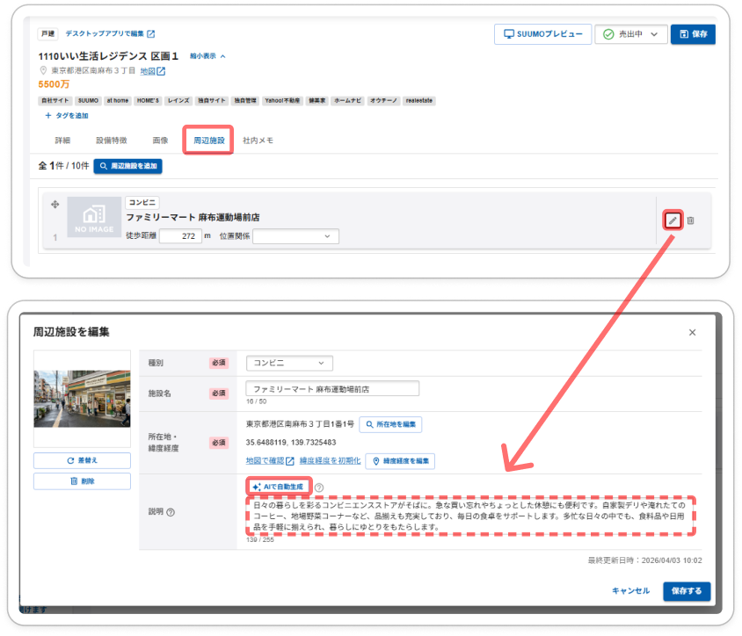Click the 施設名 text field
742x636 pixels.
pyautogui.click(x=332, y=388)
